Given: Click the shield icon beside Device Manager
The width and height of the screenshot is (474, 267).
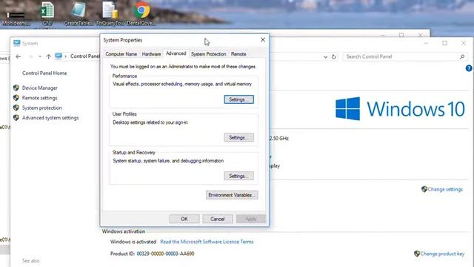Looking at the screenshot, I should coord(16,88).
